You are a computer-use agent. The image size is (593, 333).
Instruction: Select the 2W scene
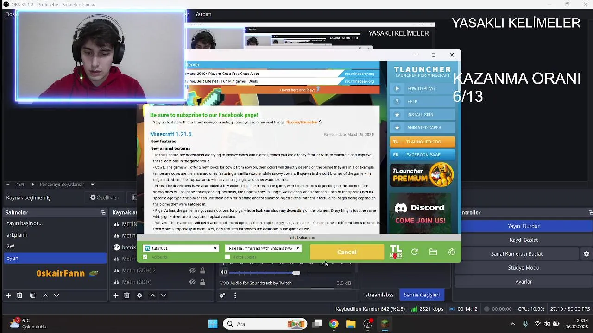click(x=55, y=247)
